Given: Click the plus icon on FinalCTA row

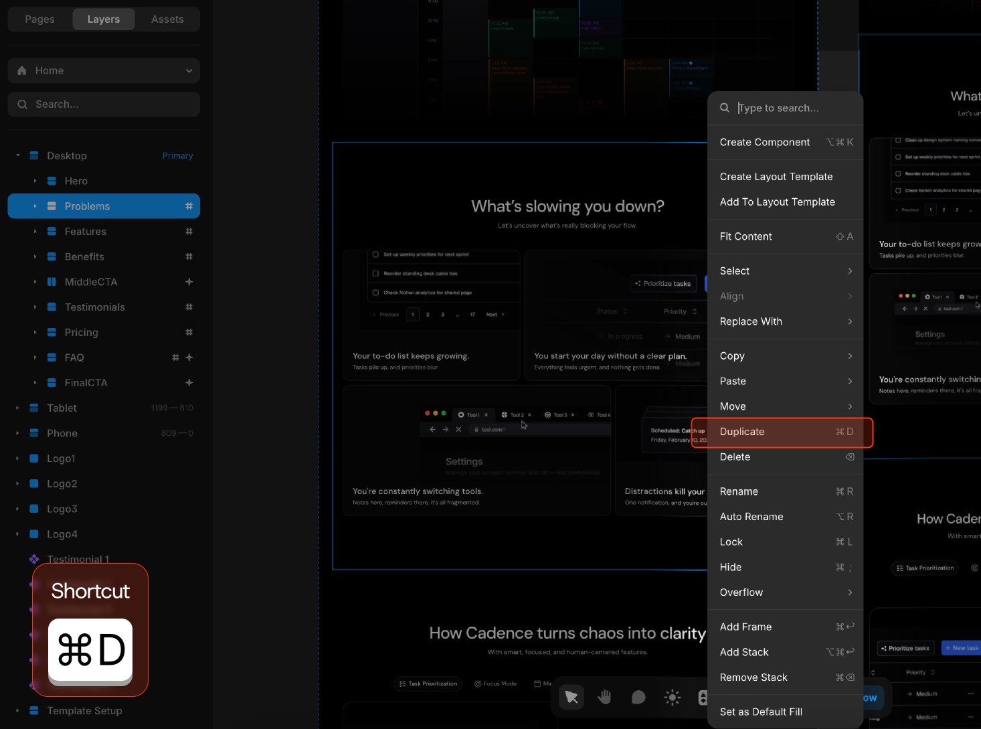Looking at the screenshot, I should (189, 383).
